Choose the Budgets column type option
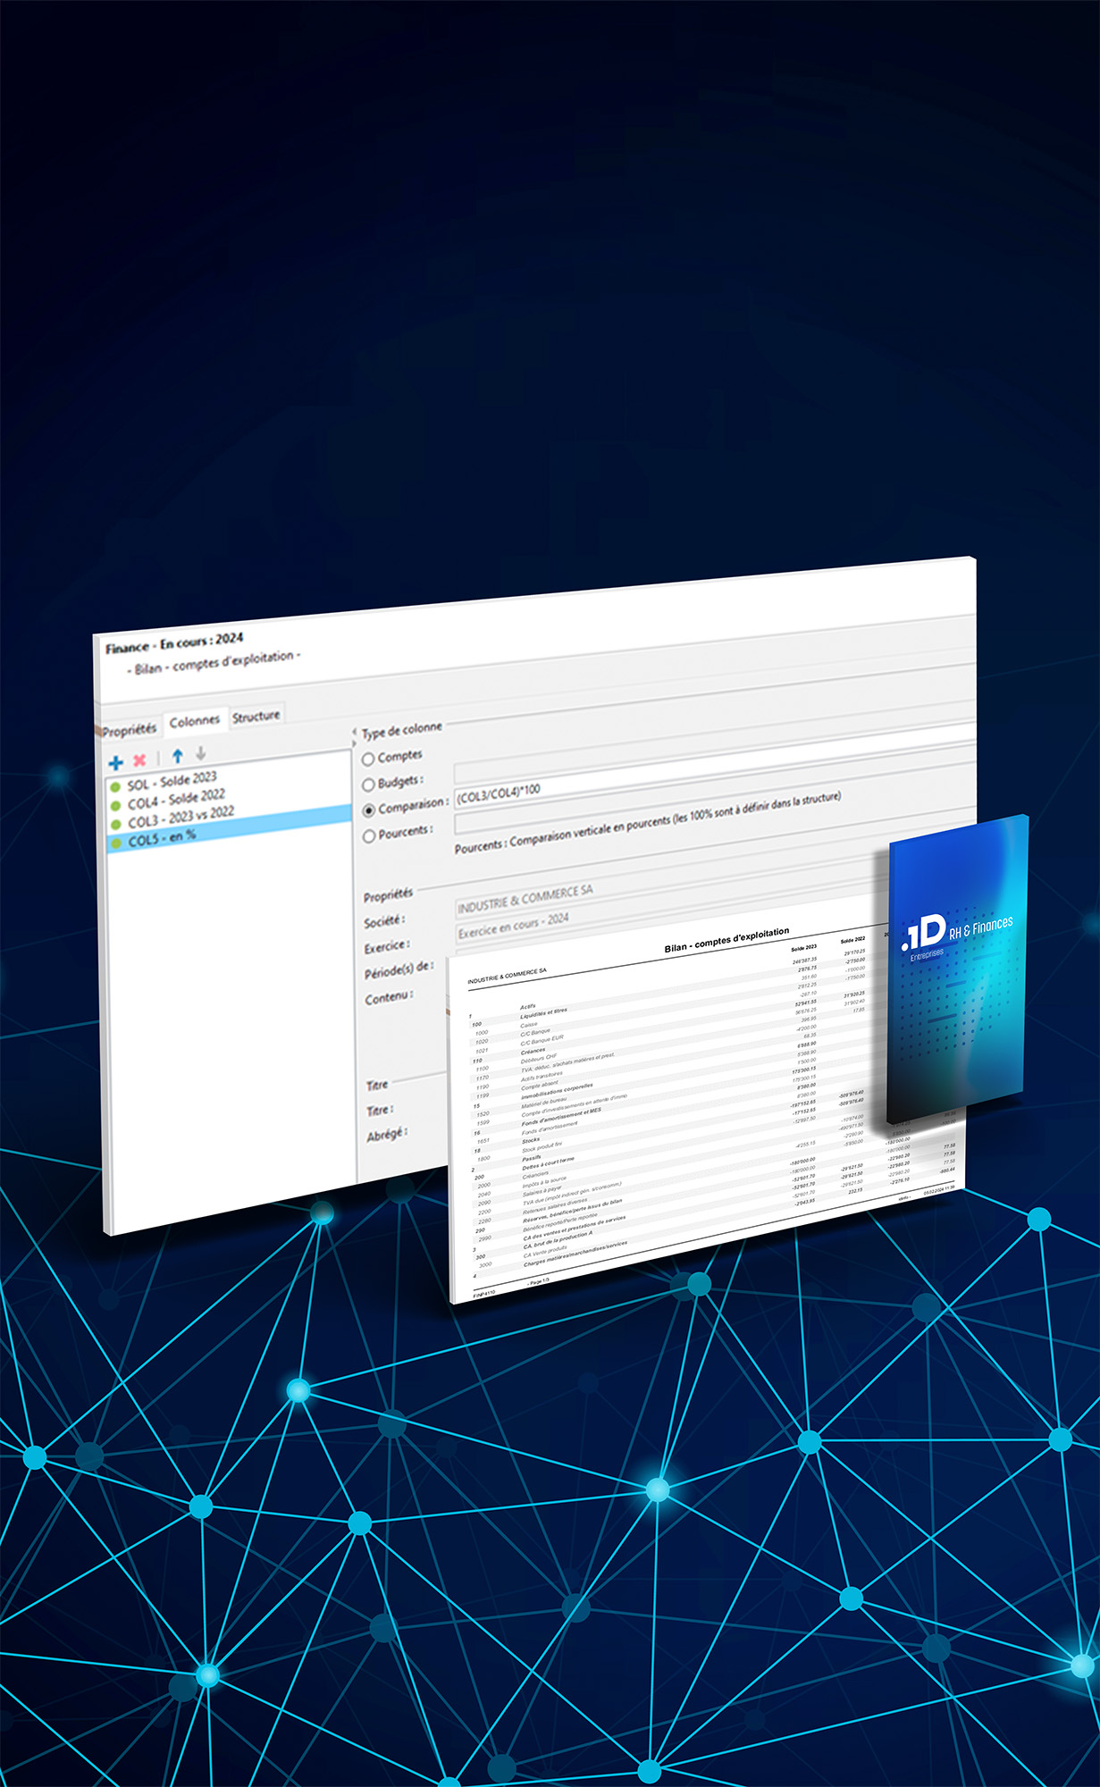The image size is (1100, 1787). 367,784
